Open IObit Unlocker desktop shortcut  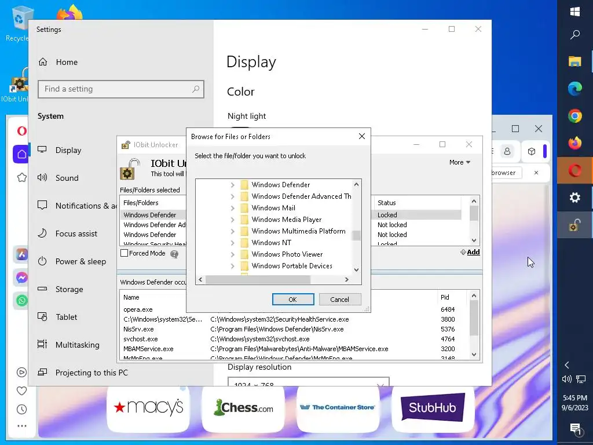coord(15,85)
